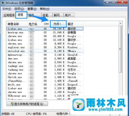Click the scrollbar up arrow
The image size is (129, 116).
[x=120, y=24]
